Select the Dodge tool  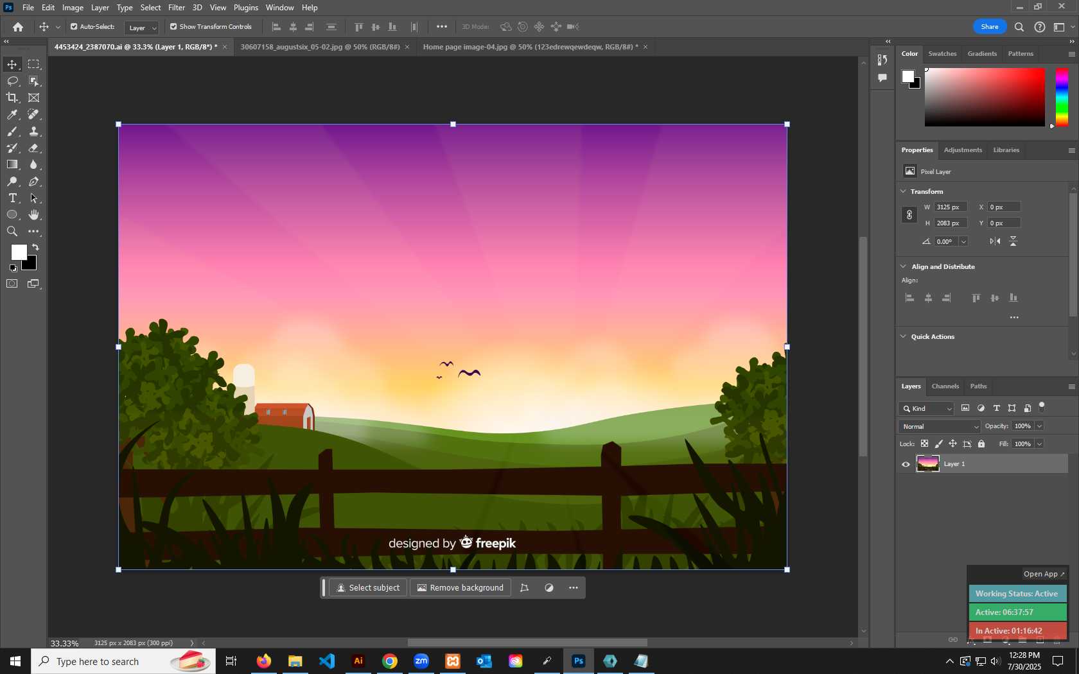[x=12, y=182]
